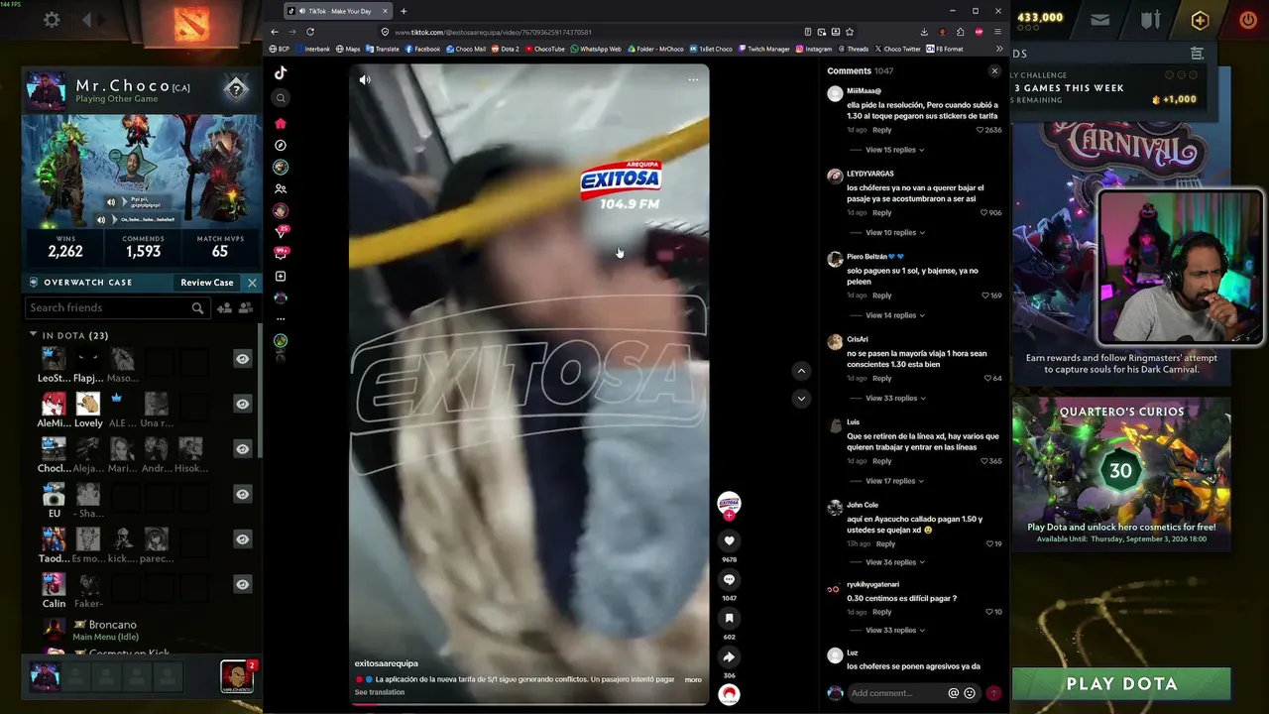Open the grey group icon beside Add Friend
Viewport: 1269px width, 714px height.
[246, 308]
